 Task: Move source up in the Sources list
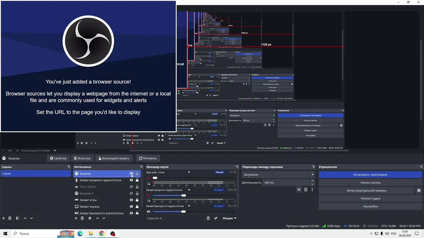pos(97,218)
